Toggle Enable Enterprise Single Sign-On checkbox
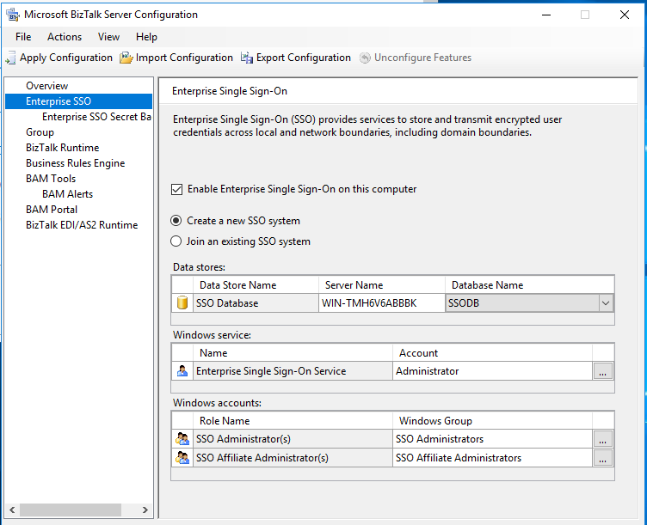 (x=176, y=189)
